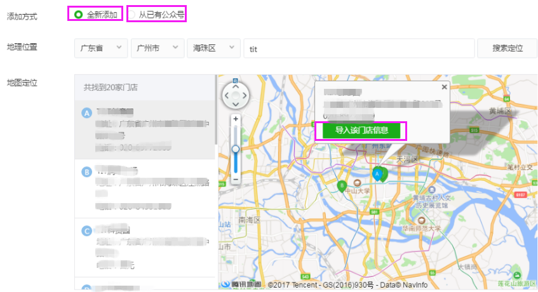The width and height of the screenshot is (538, 292).
Task: Select store result C in list
Action: pyautogui.click(x=145, y=248)
